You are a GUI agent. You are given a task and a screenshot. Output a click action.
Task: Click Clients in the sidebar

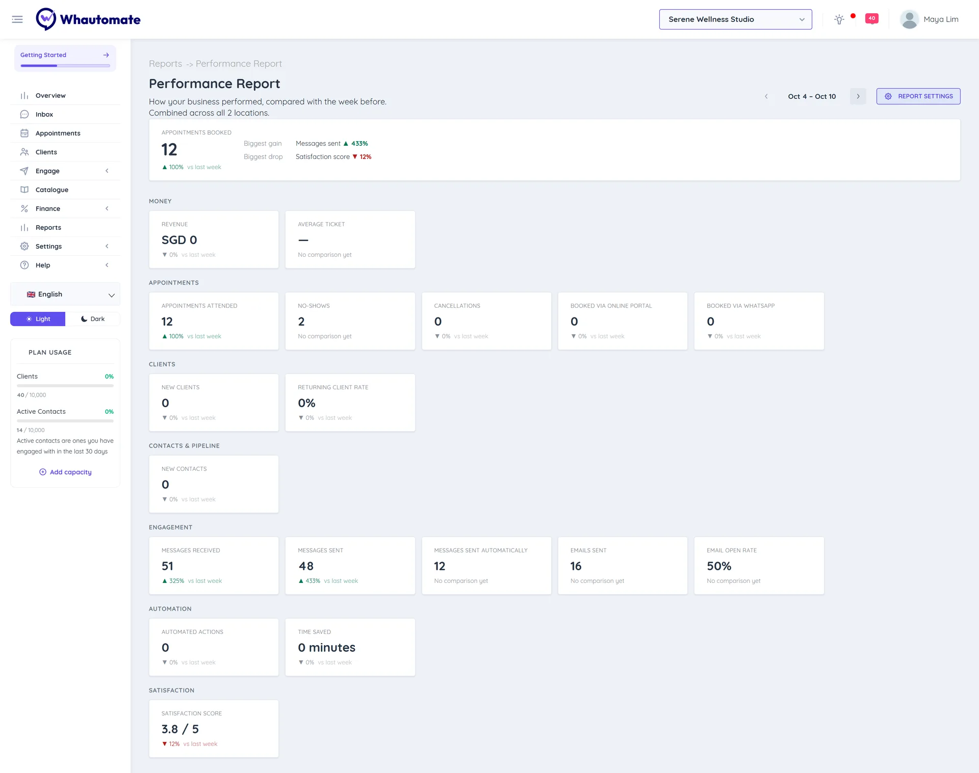point(65,152)
